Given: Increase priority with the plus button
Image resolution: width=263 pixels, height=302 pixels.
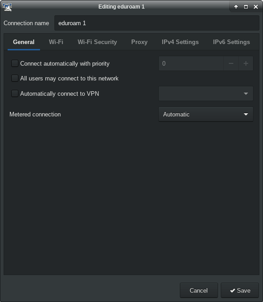Looking at the screenshot, I should pos(246,63).
